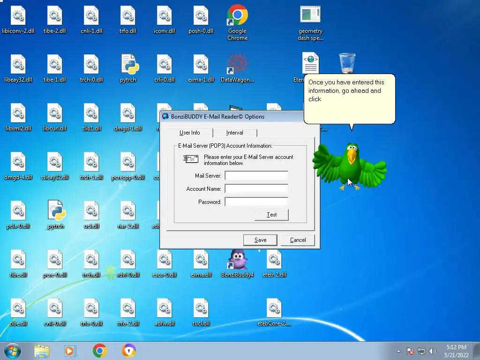Focus the Account Name field
Viewport: 480px width, 360px height.
(256, 189)
